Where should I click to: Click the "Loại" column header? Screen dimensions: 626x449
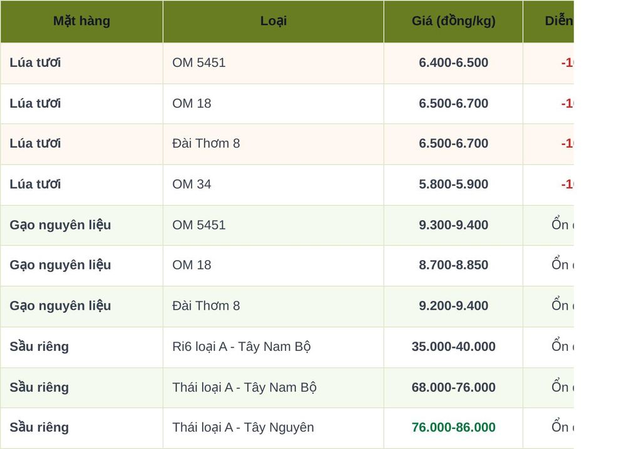274,21
